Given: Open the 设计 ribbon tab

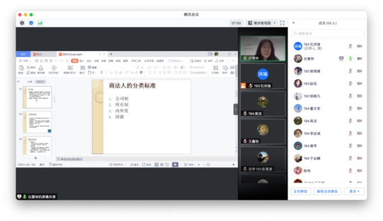Looking at the screenshot, I should [x=89, y=61].
